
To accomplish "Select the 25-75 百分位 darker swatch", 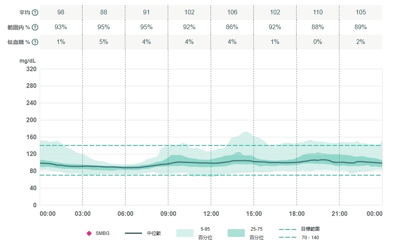I will (x=236, y=233).
